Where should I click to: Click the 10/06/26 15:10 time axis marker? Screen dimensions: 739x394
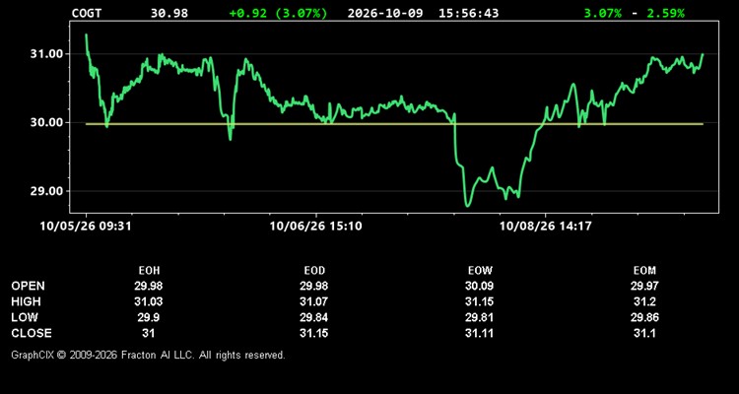pos(315,227)
